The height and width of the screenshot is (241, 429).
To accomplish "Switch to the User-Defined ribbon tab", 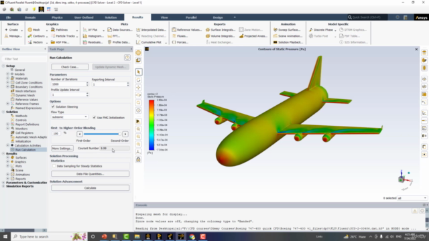I will (84, 17).
